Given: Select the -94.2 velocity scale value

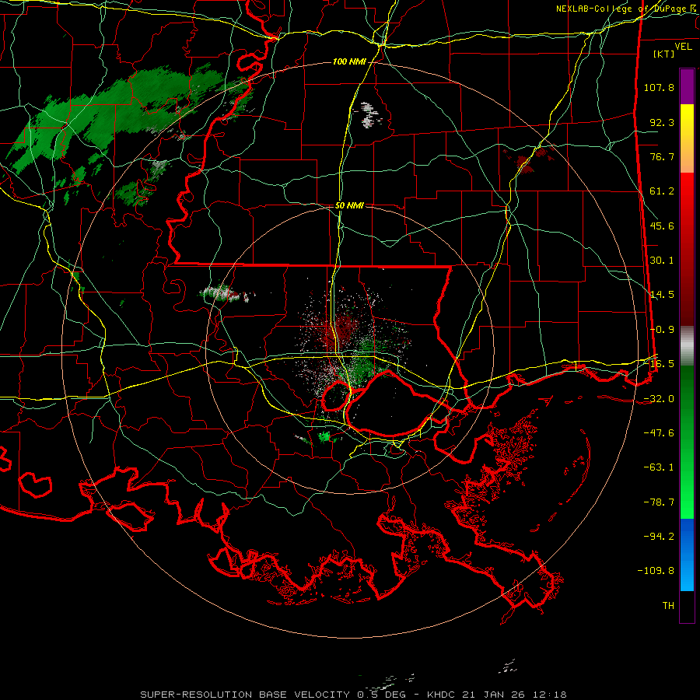Looking at the screenshot, I should [x=659, y=537].
